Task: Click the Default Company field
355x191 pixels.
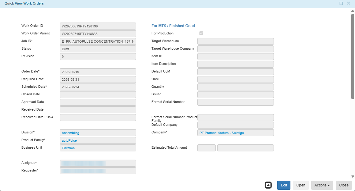Action: (235, 125)
